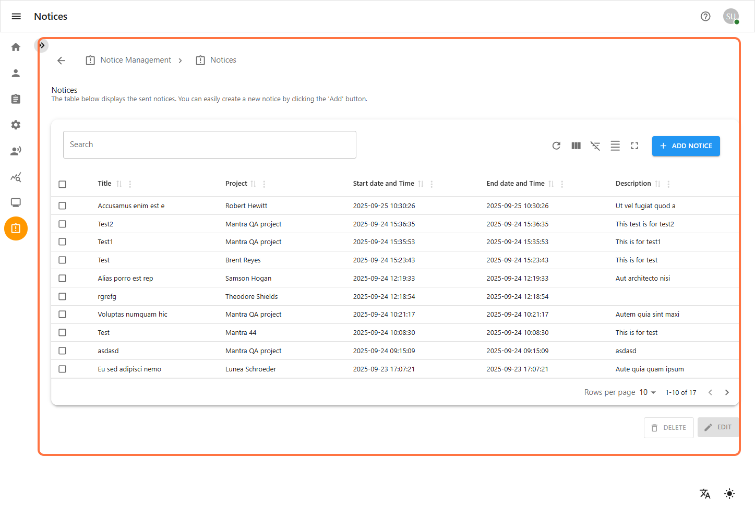Open the Title column options menu
This screenshot has width=755, height=506.
(129, 184)
